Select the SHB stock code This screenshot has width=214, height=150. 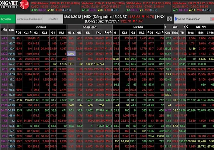click(x=71, y=121)
